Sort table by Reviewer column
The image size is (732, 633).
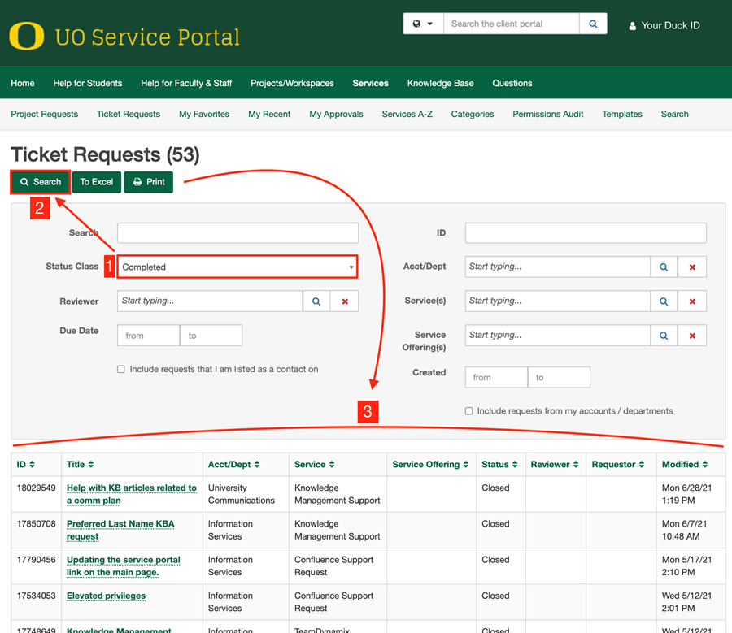pyautogui.click(x=555, y=465)
